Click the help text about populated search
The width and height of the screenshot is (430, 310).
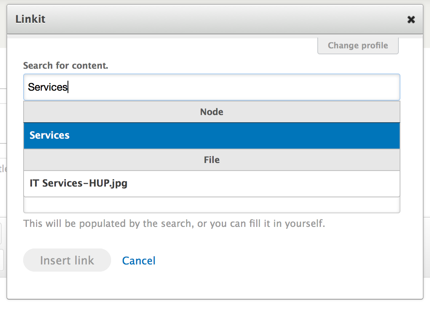[x=174, y=223]
